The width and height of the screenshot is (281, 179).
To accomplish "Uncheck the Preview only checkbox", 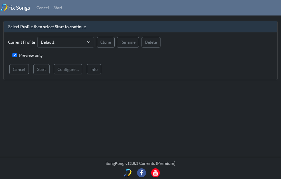I will click(15, 55).
